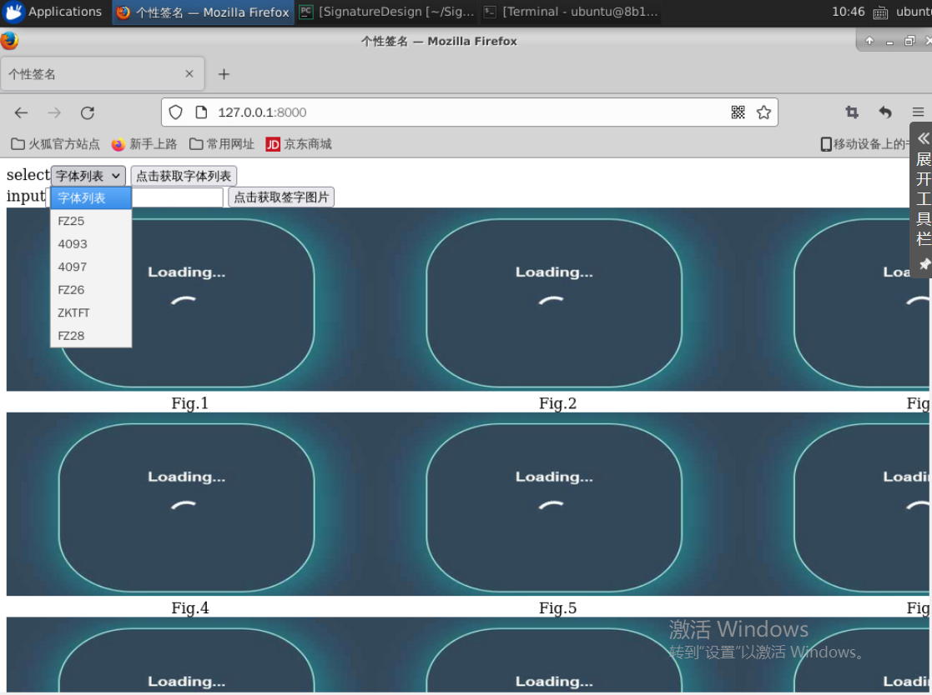
Task: Open the QR code icon in address bar
Action: point(738,112)
